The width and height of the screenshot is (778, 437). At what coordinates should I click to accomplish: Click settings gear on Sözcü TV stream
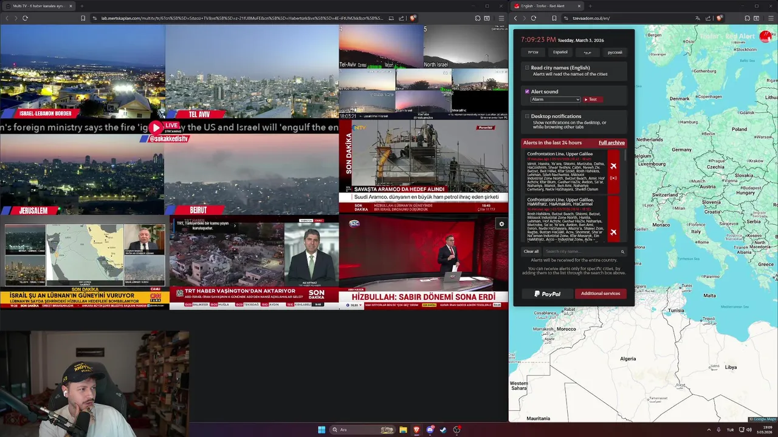(501, 224)
